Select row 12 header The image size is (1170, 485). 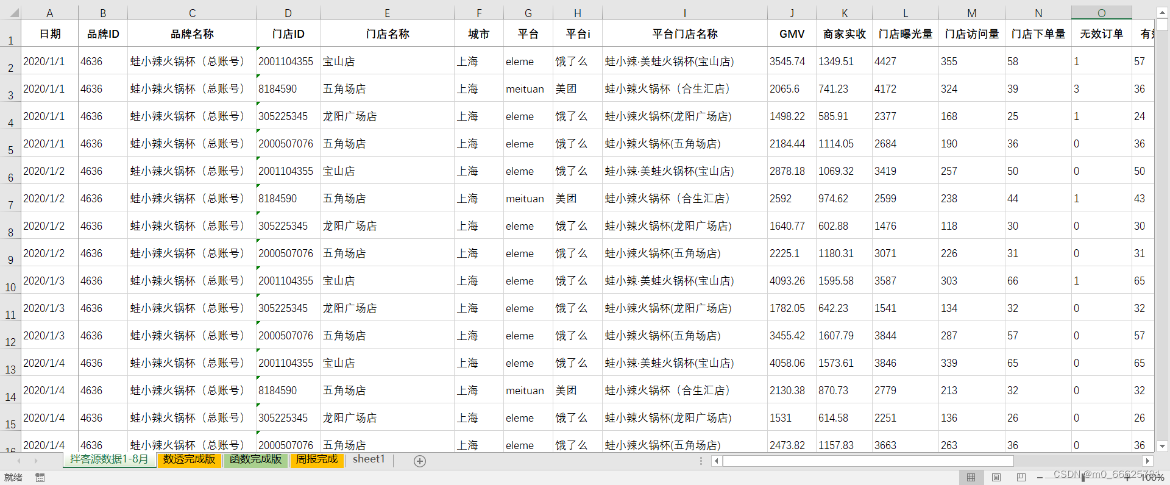click(10, 335)
